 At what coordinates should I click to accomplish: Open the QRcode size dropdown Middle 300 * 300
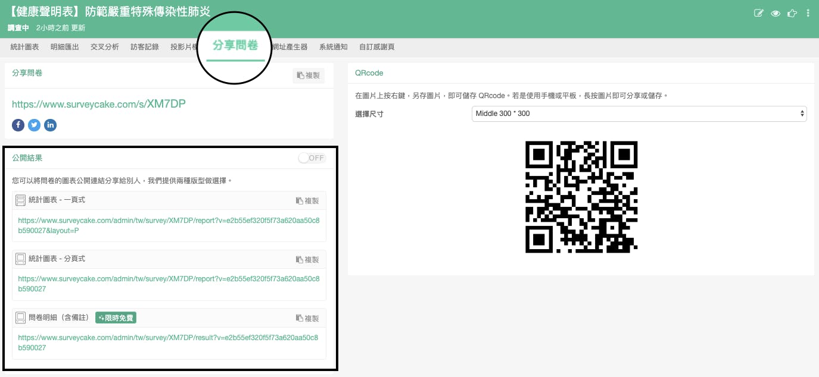tap(639, 114)
